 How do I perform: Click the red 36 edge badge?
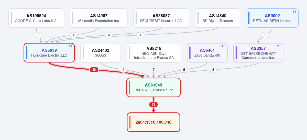click(94, 70)
